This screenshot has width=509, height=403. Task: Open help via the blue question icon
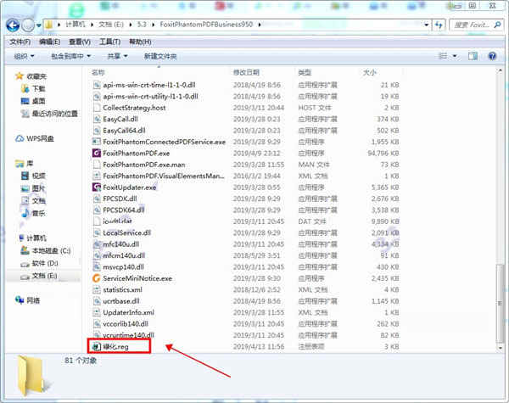(x=492, y=56)
